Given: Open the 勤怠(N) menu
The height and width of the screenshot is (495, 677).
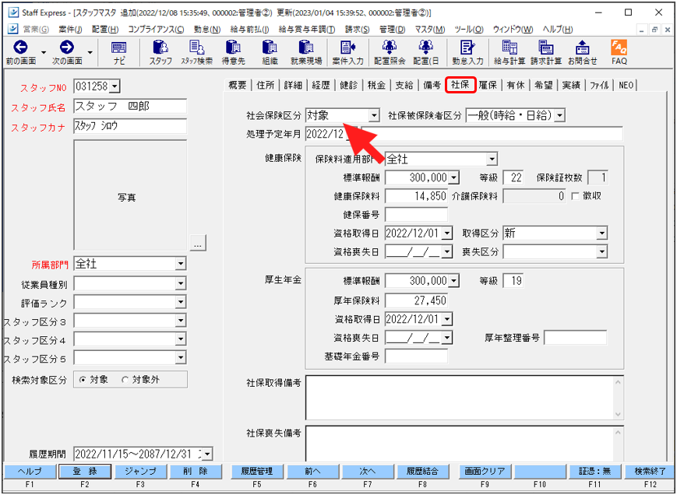Looking at the screenshot, I should click(x=207, y=30).
